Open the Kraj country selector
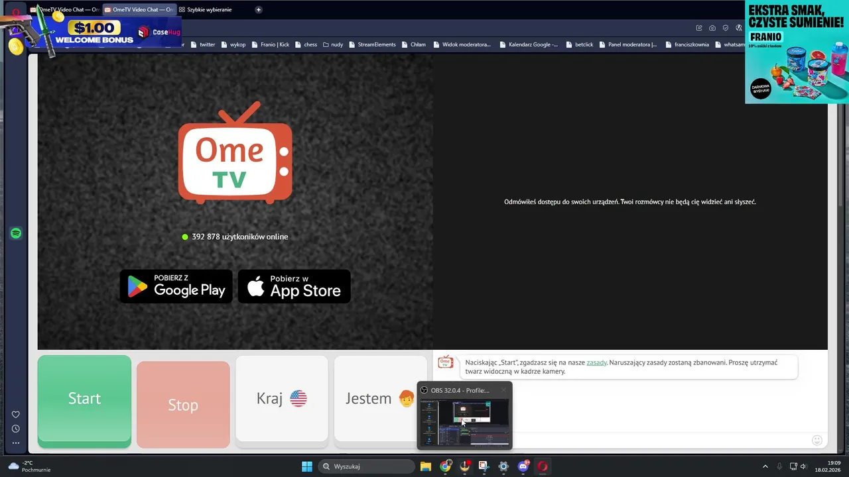The height and width of the screenshot is (477, 849). click(x=281, y=398)
